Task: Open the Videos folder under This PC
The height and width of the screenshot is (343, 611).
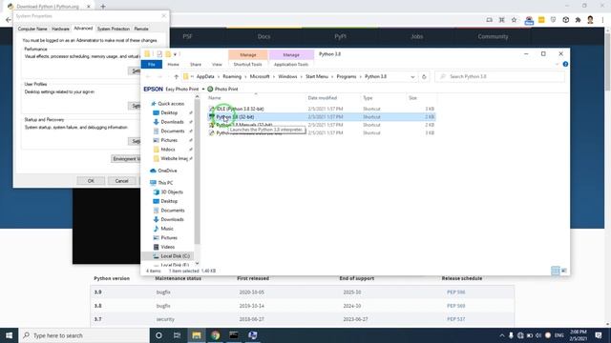Action: [164, 247]
